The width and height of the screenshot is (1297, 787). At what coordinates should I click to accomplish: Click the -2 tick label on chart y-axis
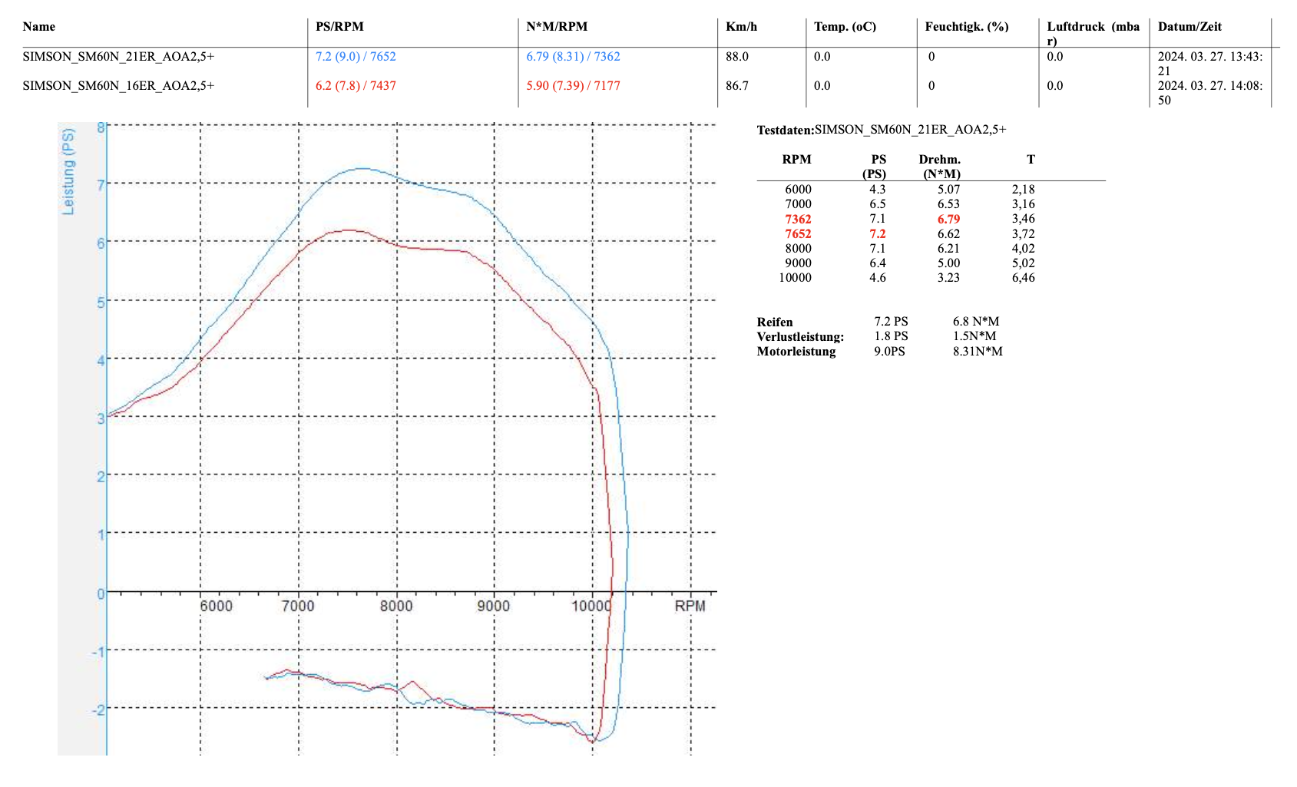tap(98, 709)
